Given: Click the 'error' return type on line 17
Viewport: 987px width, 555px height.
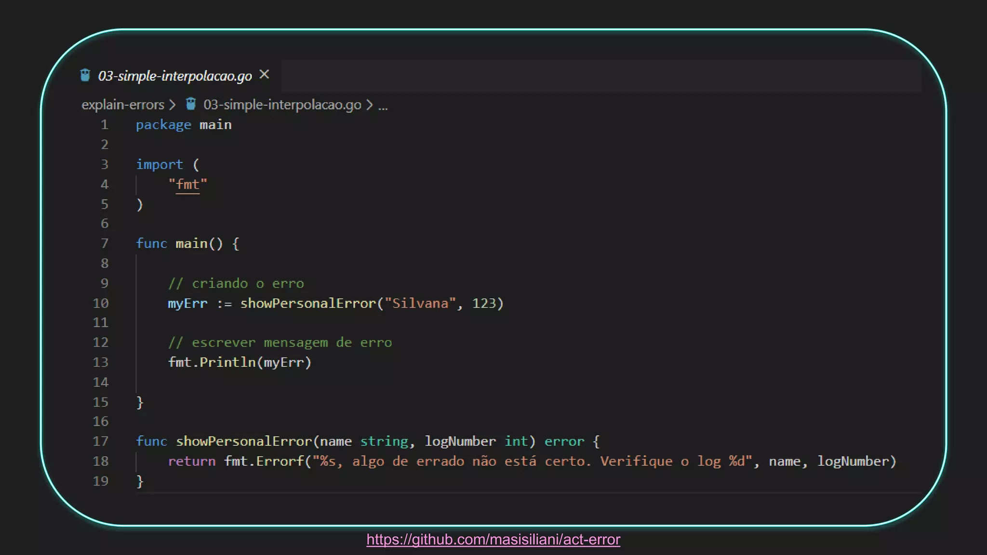Looking at the screenshot, I should point(564,441).
